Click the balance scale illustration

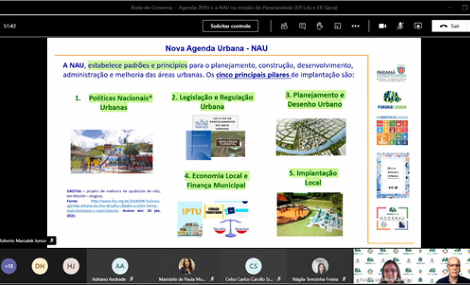point(231,228)
